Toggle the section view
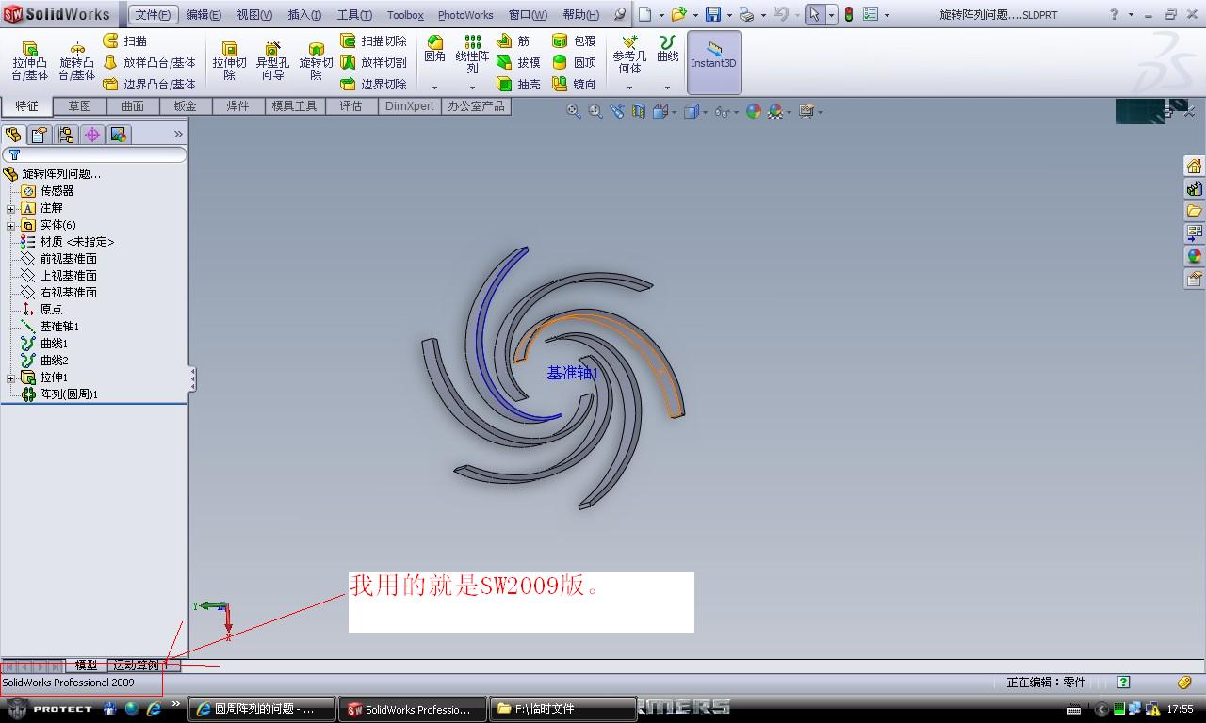 point(639,111)
